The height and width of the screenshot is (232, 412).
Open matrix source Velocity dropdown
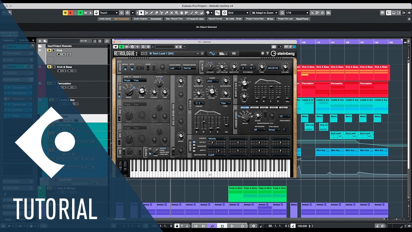(x=217, y=139)
